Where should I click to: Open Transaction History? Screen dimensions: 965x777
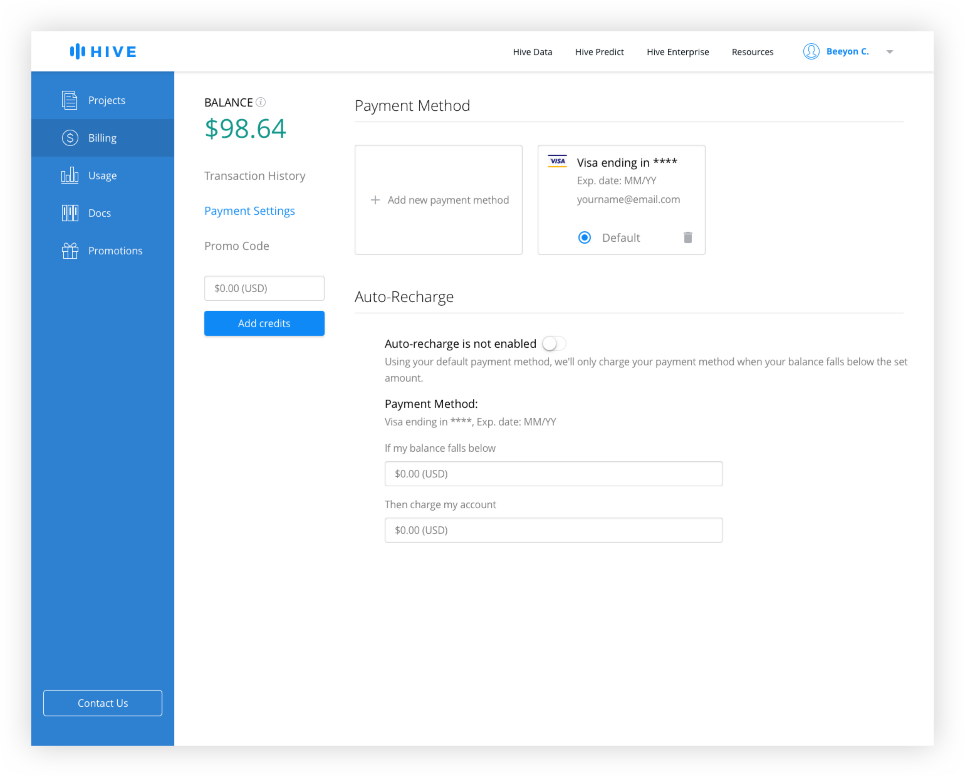pyautogui.click(x=255, y=176)
